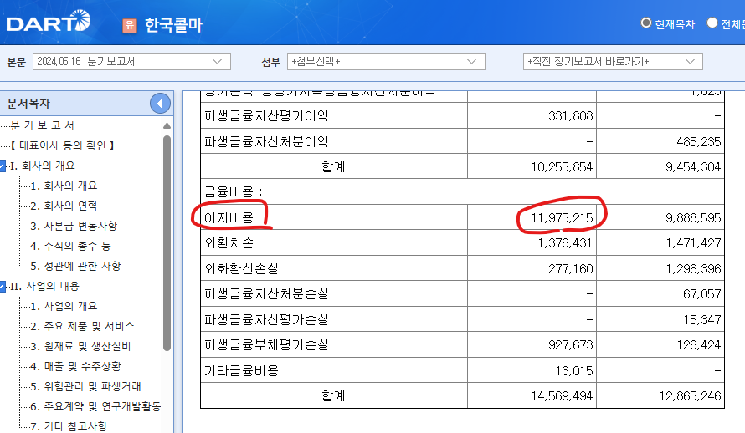Click the value 1,471,427

point(693,242)
